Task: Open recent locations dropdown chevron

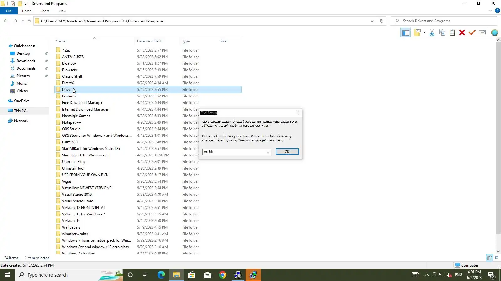Action: [x=23, y=21]
